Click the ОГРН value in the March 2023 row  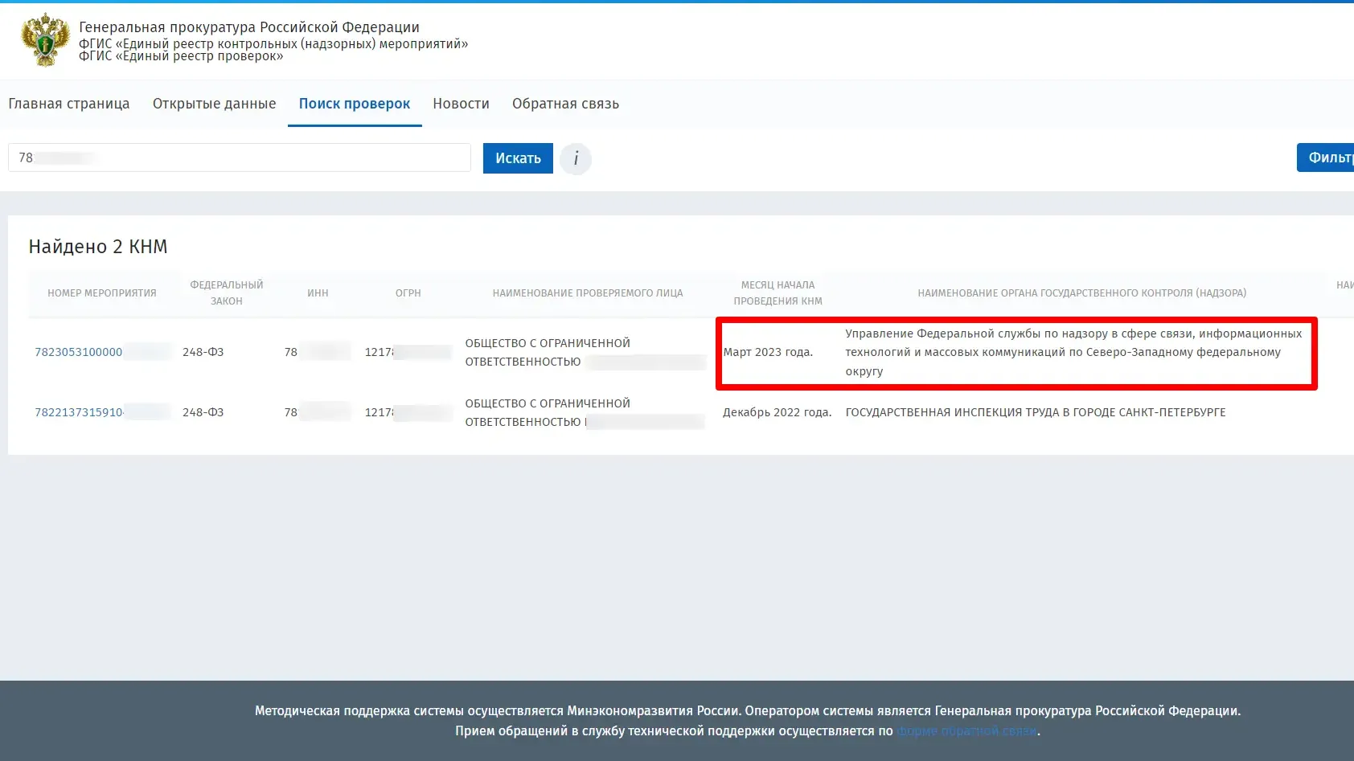coord(408,352)
